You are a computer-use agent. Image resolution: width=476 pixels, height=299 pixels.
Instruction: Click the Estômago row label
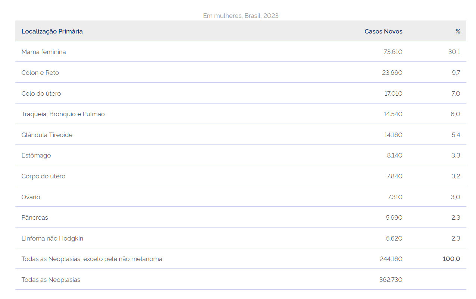36,155
